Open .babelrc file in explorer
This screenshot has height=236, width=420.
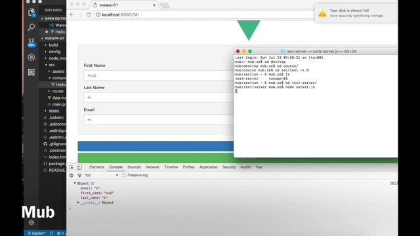[54, 117]
